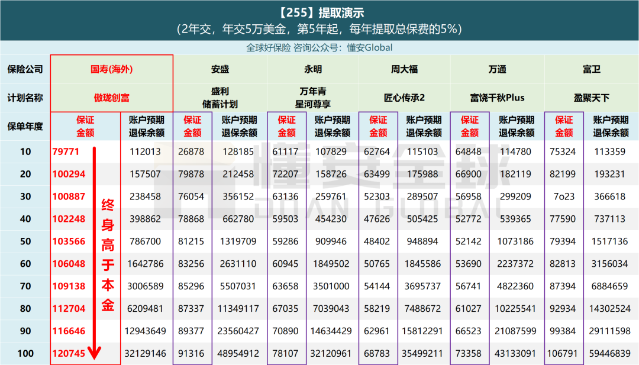The image size is (639, 365).
Task: Click cell value 61117
Action: click(x=285, y=152)
